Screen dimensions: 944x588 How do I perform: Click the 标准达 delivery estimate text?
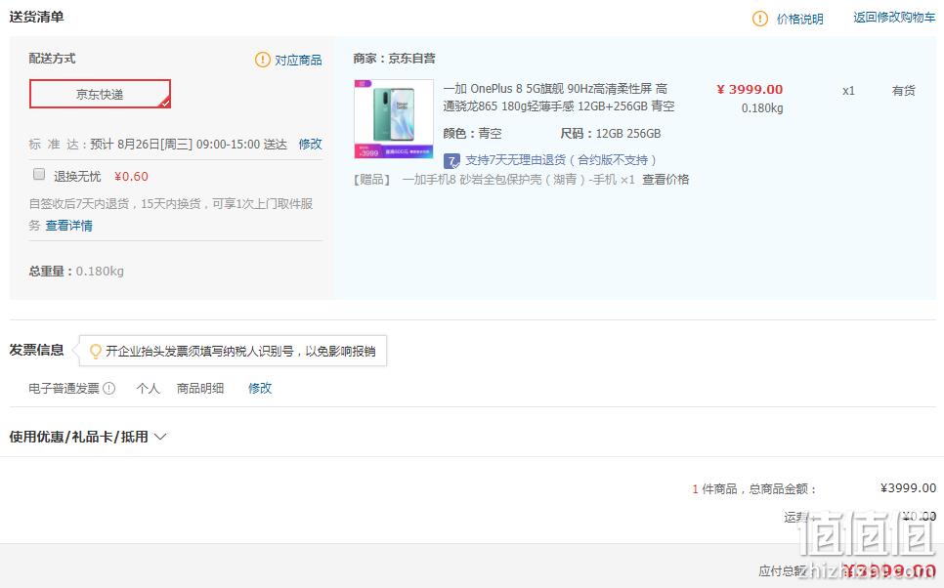pyautogui.click(x=157, y=145)
